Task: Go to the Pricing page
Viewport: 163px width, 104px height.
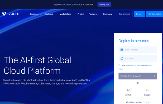Action: [x=81, y=14]
